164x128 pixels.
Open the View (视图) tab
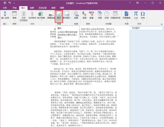(62, 8)
